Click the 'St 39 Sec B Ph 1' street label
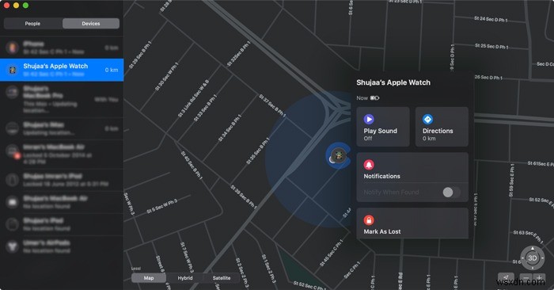The image size is (554, 290). [244, 197]
